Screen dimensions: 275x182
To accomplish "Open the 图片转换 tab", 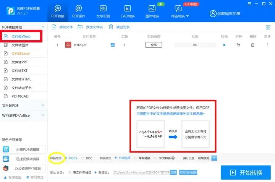I will [x=152, y=11].
